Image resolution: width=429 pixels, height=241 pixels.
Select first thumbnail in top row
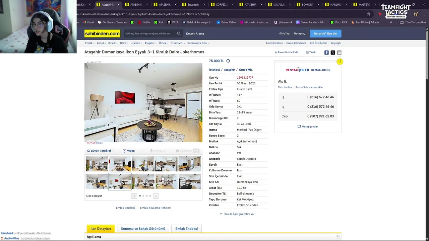click(x=97, y=164)
